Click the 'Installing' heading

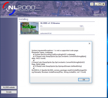point(23,19)
